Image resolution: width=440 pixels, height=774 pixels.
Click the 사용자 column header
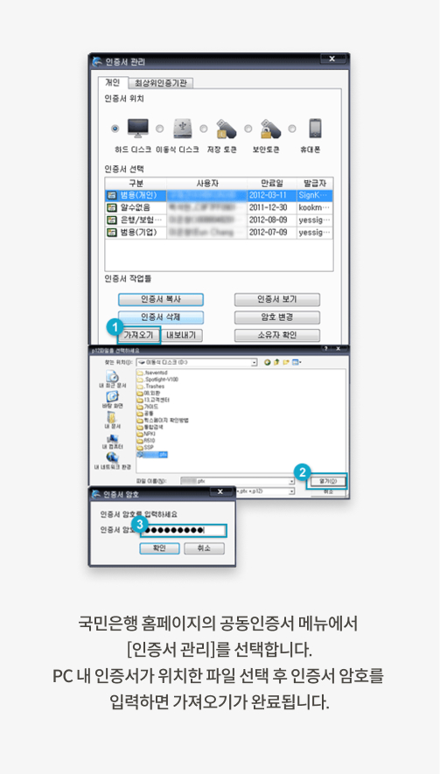point(207,183)
